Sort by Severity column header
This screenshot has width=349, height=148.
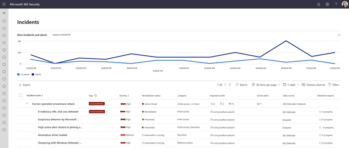coord(124,96)
